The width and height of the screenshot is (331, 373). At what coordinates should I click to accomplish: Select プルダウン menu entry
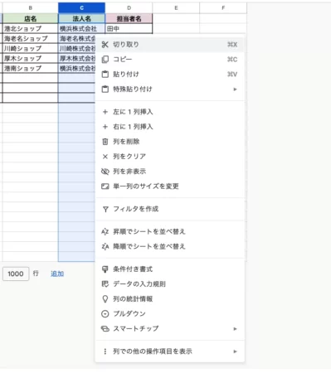pyautogui.click(x=170, y=314)
